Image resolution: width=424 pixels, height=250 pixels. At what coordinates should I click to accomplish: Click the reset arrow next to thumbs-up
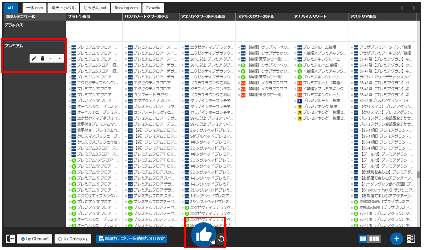click(221, 238)
